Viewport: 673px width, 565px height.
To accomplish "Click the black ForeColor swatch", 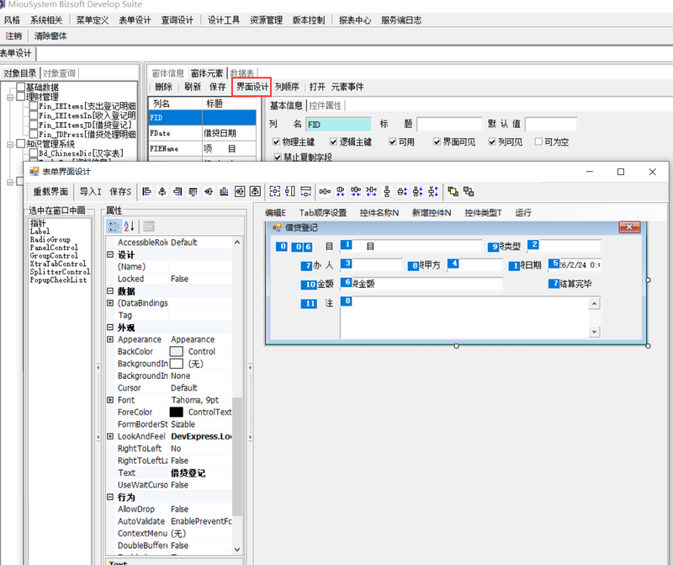I will [177, 413].
